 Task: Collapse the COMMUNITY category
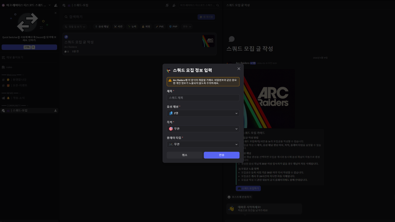pos(15,106)
